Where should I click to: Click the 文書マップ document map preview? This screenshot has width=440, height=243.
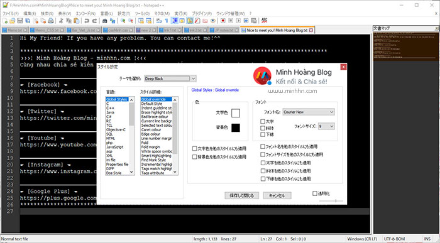tap(406, 46)
